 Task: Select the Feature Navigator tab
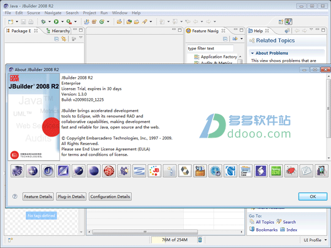(x=205, y=31)
